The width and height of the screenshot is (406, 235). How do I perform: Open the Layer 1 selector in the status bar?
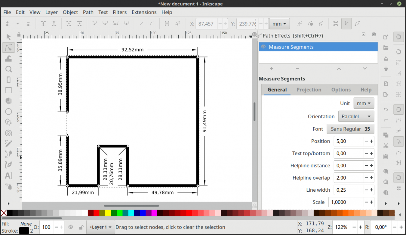pyautogui.click(x=100, y=227)
